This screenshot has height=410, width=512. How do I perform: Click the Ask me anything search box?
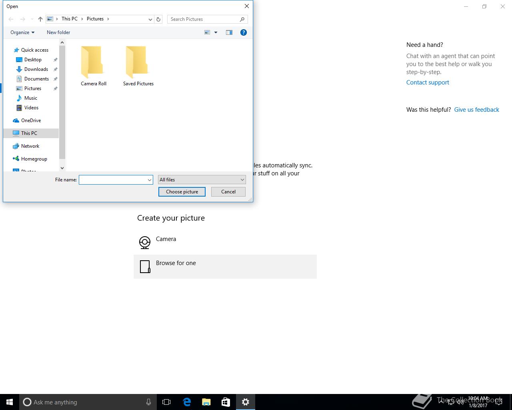88,402
